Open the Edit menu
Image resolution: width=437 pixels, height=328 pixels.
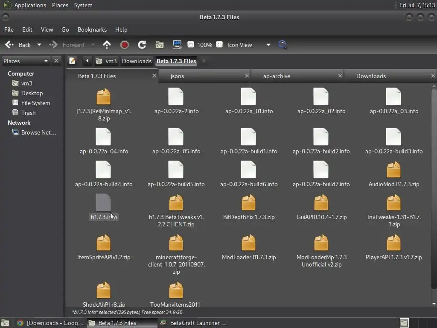(27, 29)
